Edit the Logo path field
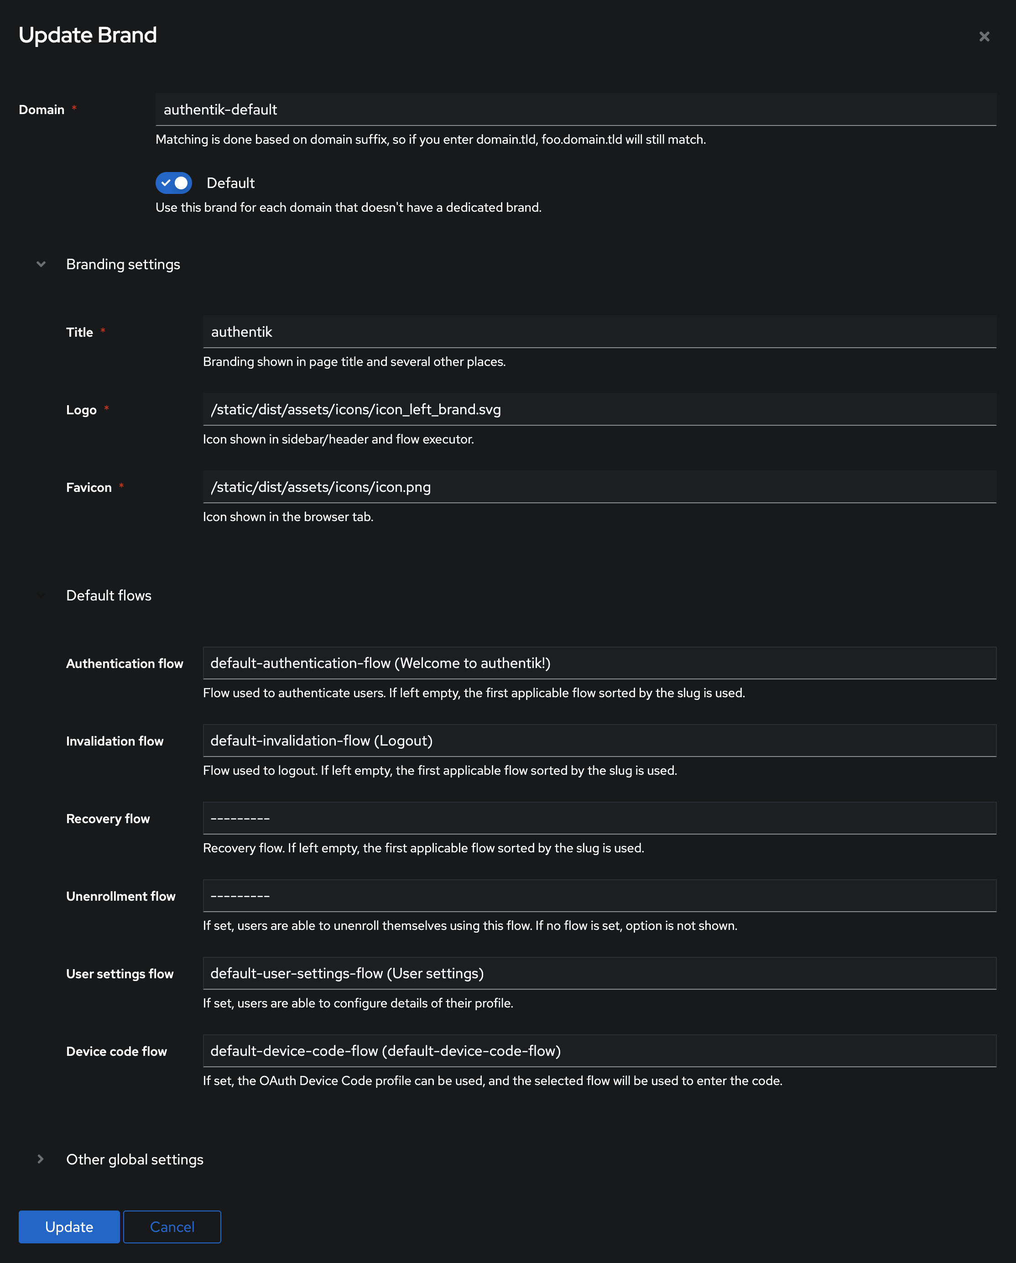The image size is (1016, 1263). (599, 409)
